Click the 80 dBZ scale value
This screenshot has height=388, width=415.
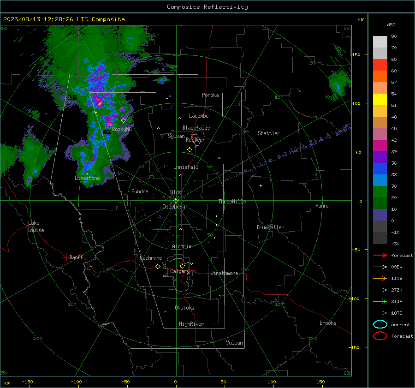(x=394, y=36)
